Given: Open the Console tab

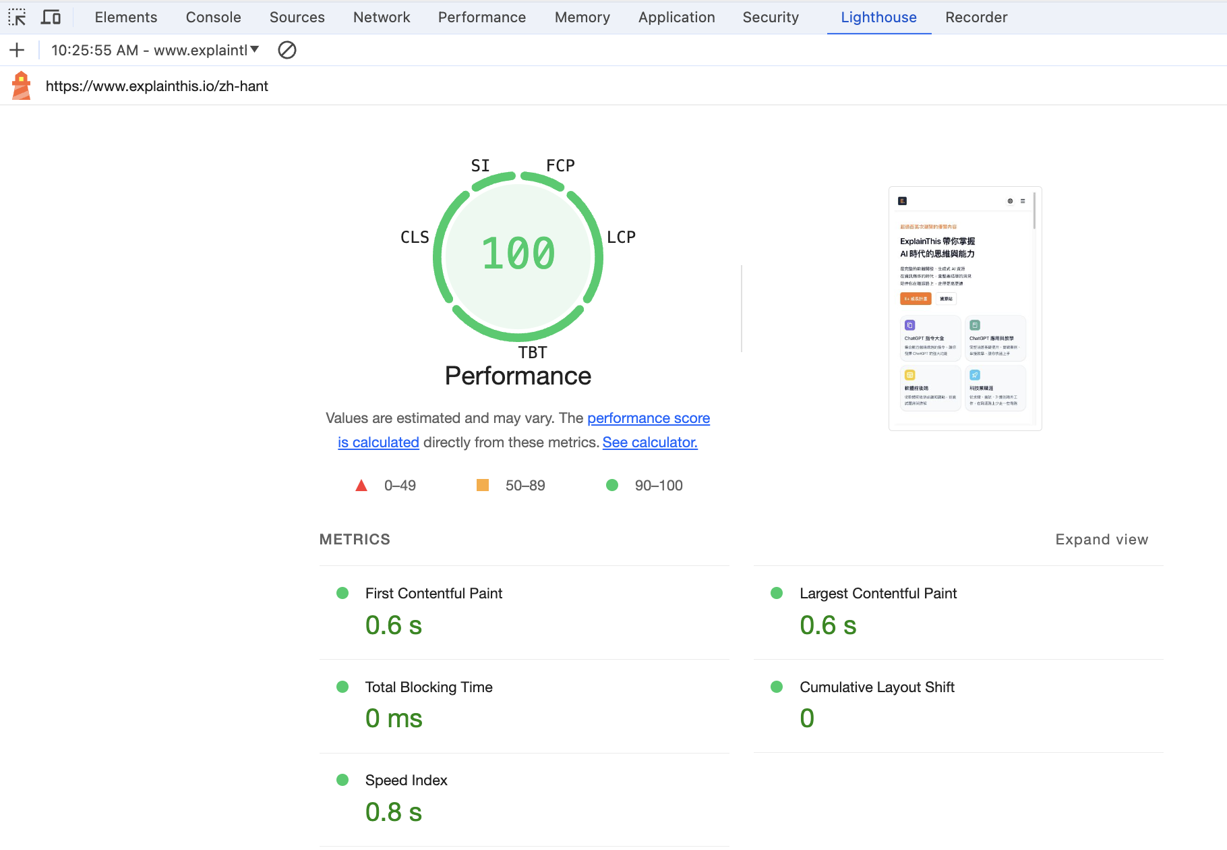Looking at the screenshot, I should coord(213,18).
